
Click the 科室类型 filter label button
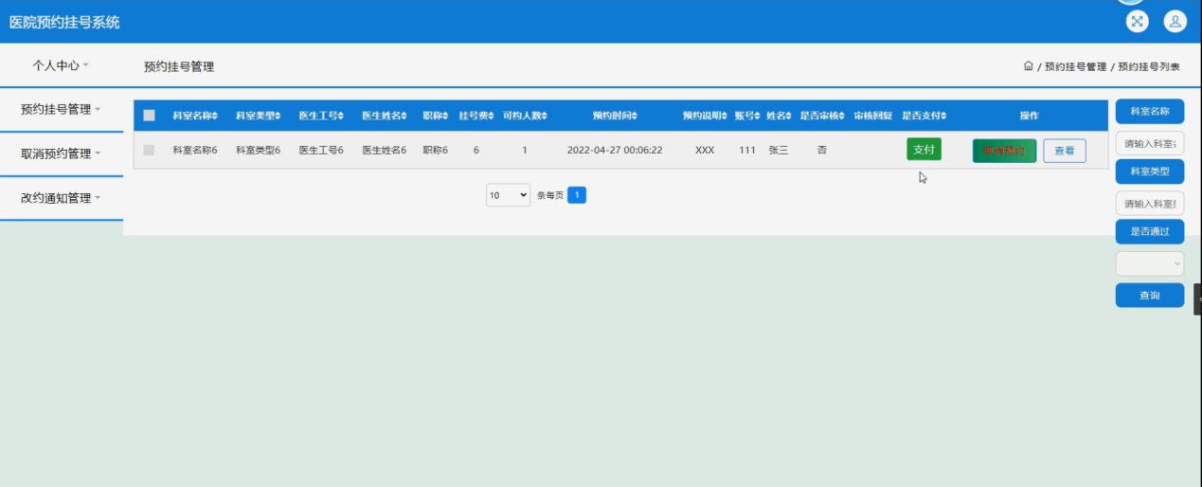[x=1150, y=171]
